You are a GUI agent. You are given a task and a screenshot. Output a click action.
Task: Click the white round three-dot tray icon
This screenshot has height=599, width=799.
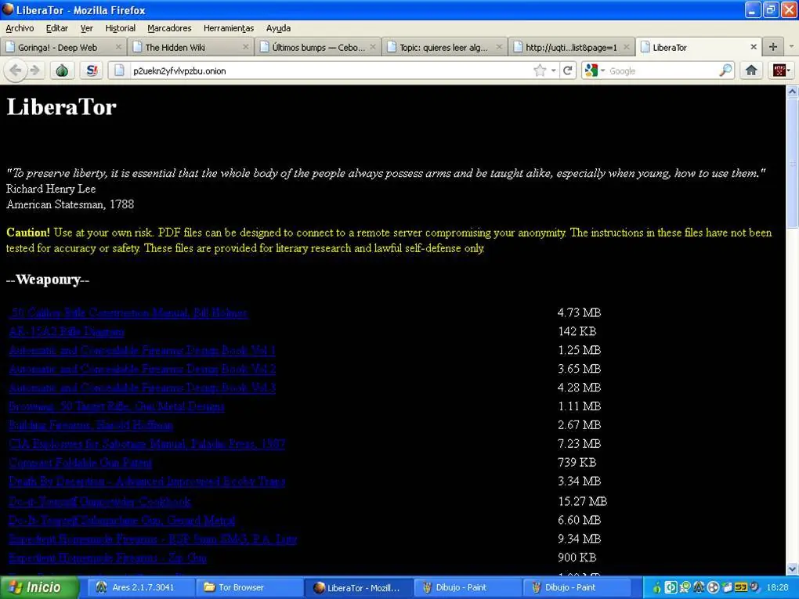pyautogui.click(x=713, y=587)
